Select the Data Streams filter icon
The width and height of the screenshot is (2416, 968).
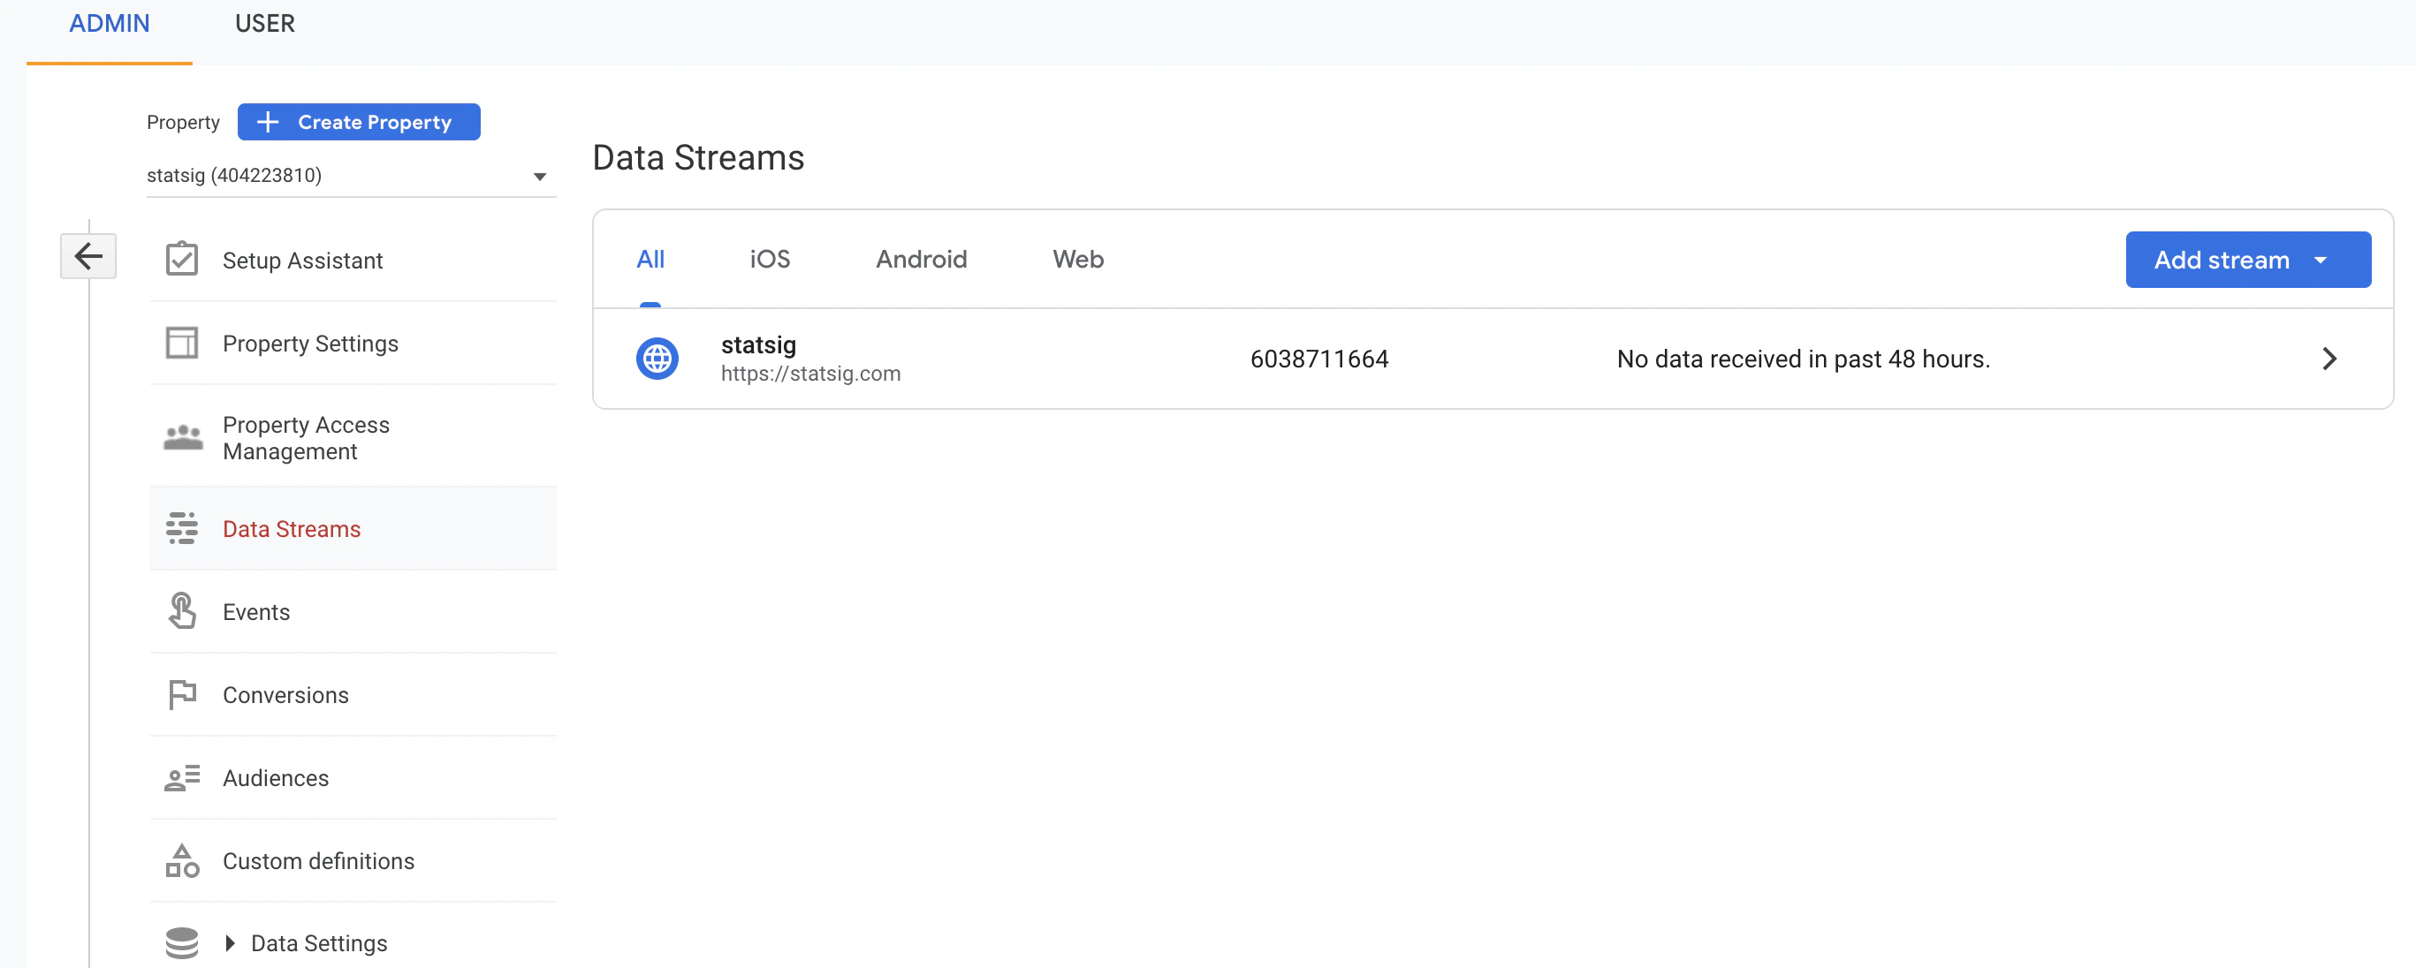pyautogui.click(x=182, y=527)
